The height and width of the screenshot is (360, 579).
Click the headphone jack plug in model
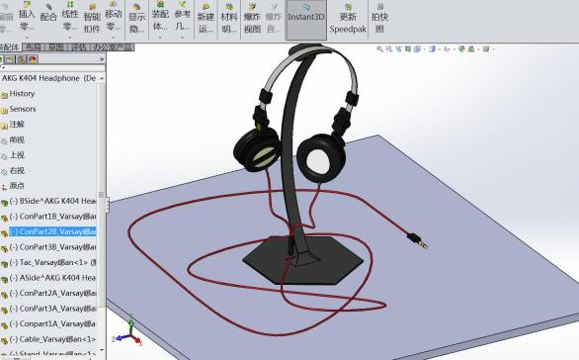417,240
